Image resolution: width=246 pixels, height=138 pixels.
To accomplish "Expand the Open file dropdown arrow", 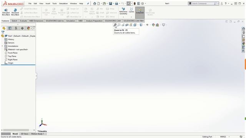I will coord(107,3).
